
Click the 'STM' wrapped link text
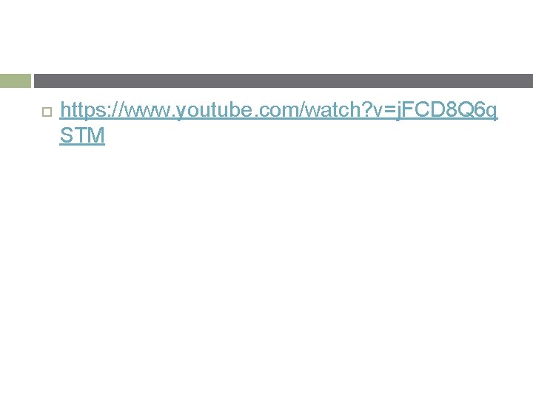pos(82,136)
